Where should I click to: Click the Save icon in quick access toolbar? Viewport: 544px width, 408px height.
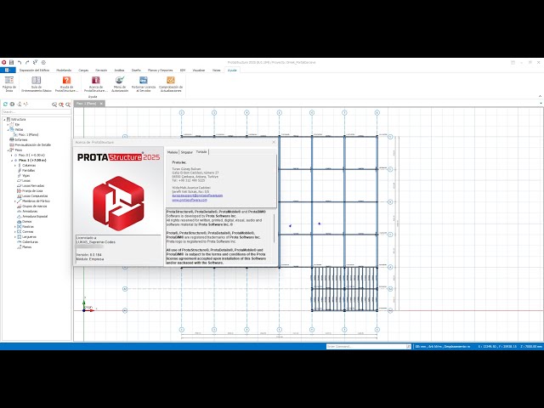click(x=11, y=62)
